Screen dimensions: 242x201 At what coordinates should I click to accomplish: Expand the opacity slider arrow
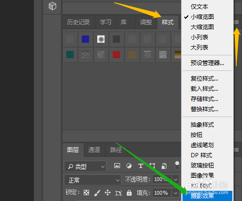click(x=176, y=180)
